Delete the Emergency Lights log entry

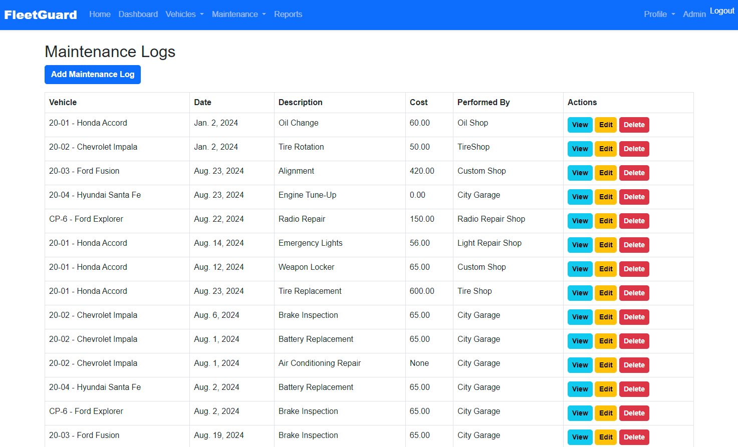(634, 245)
